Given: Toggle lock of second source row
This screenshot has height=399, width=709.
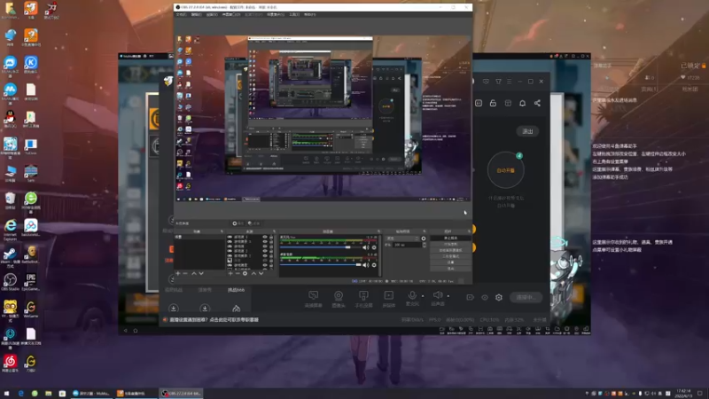Looking at the screenshot, I should [271, 241].
